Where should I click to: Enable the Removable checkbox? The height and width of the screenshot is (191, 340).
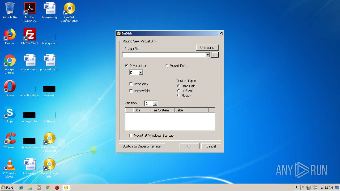[x=139, y=91]
